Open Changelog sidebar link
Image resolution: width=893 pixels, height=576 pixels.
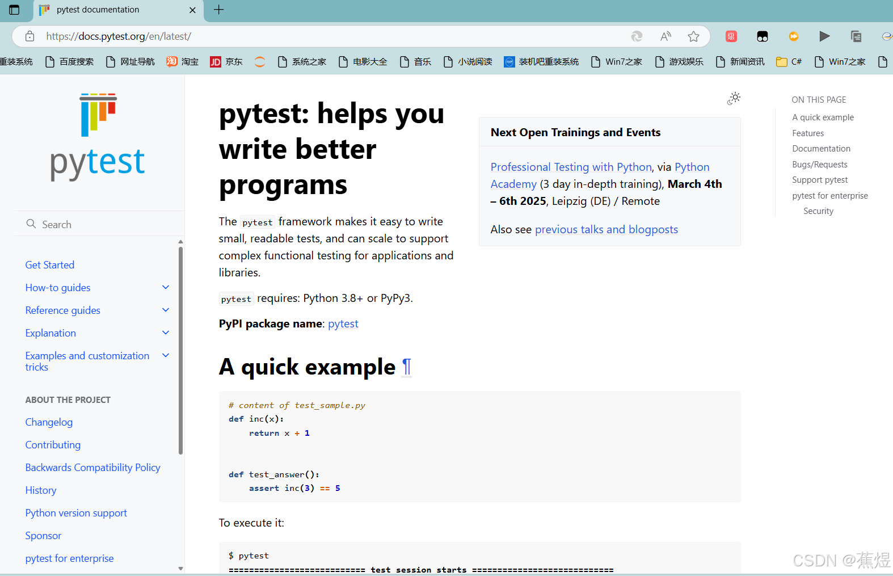pos(49,422)
